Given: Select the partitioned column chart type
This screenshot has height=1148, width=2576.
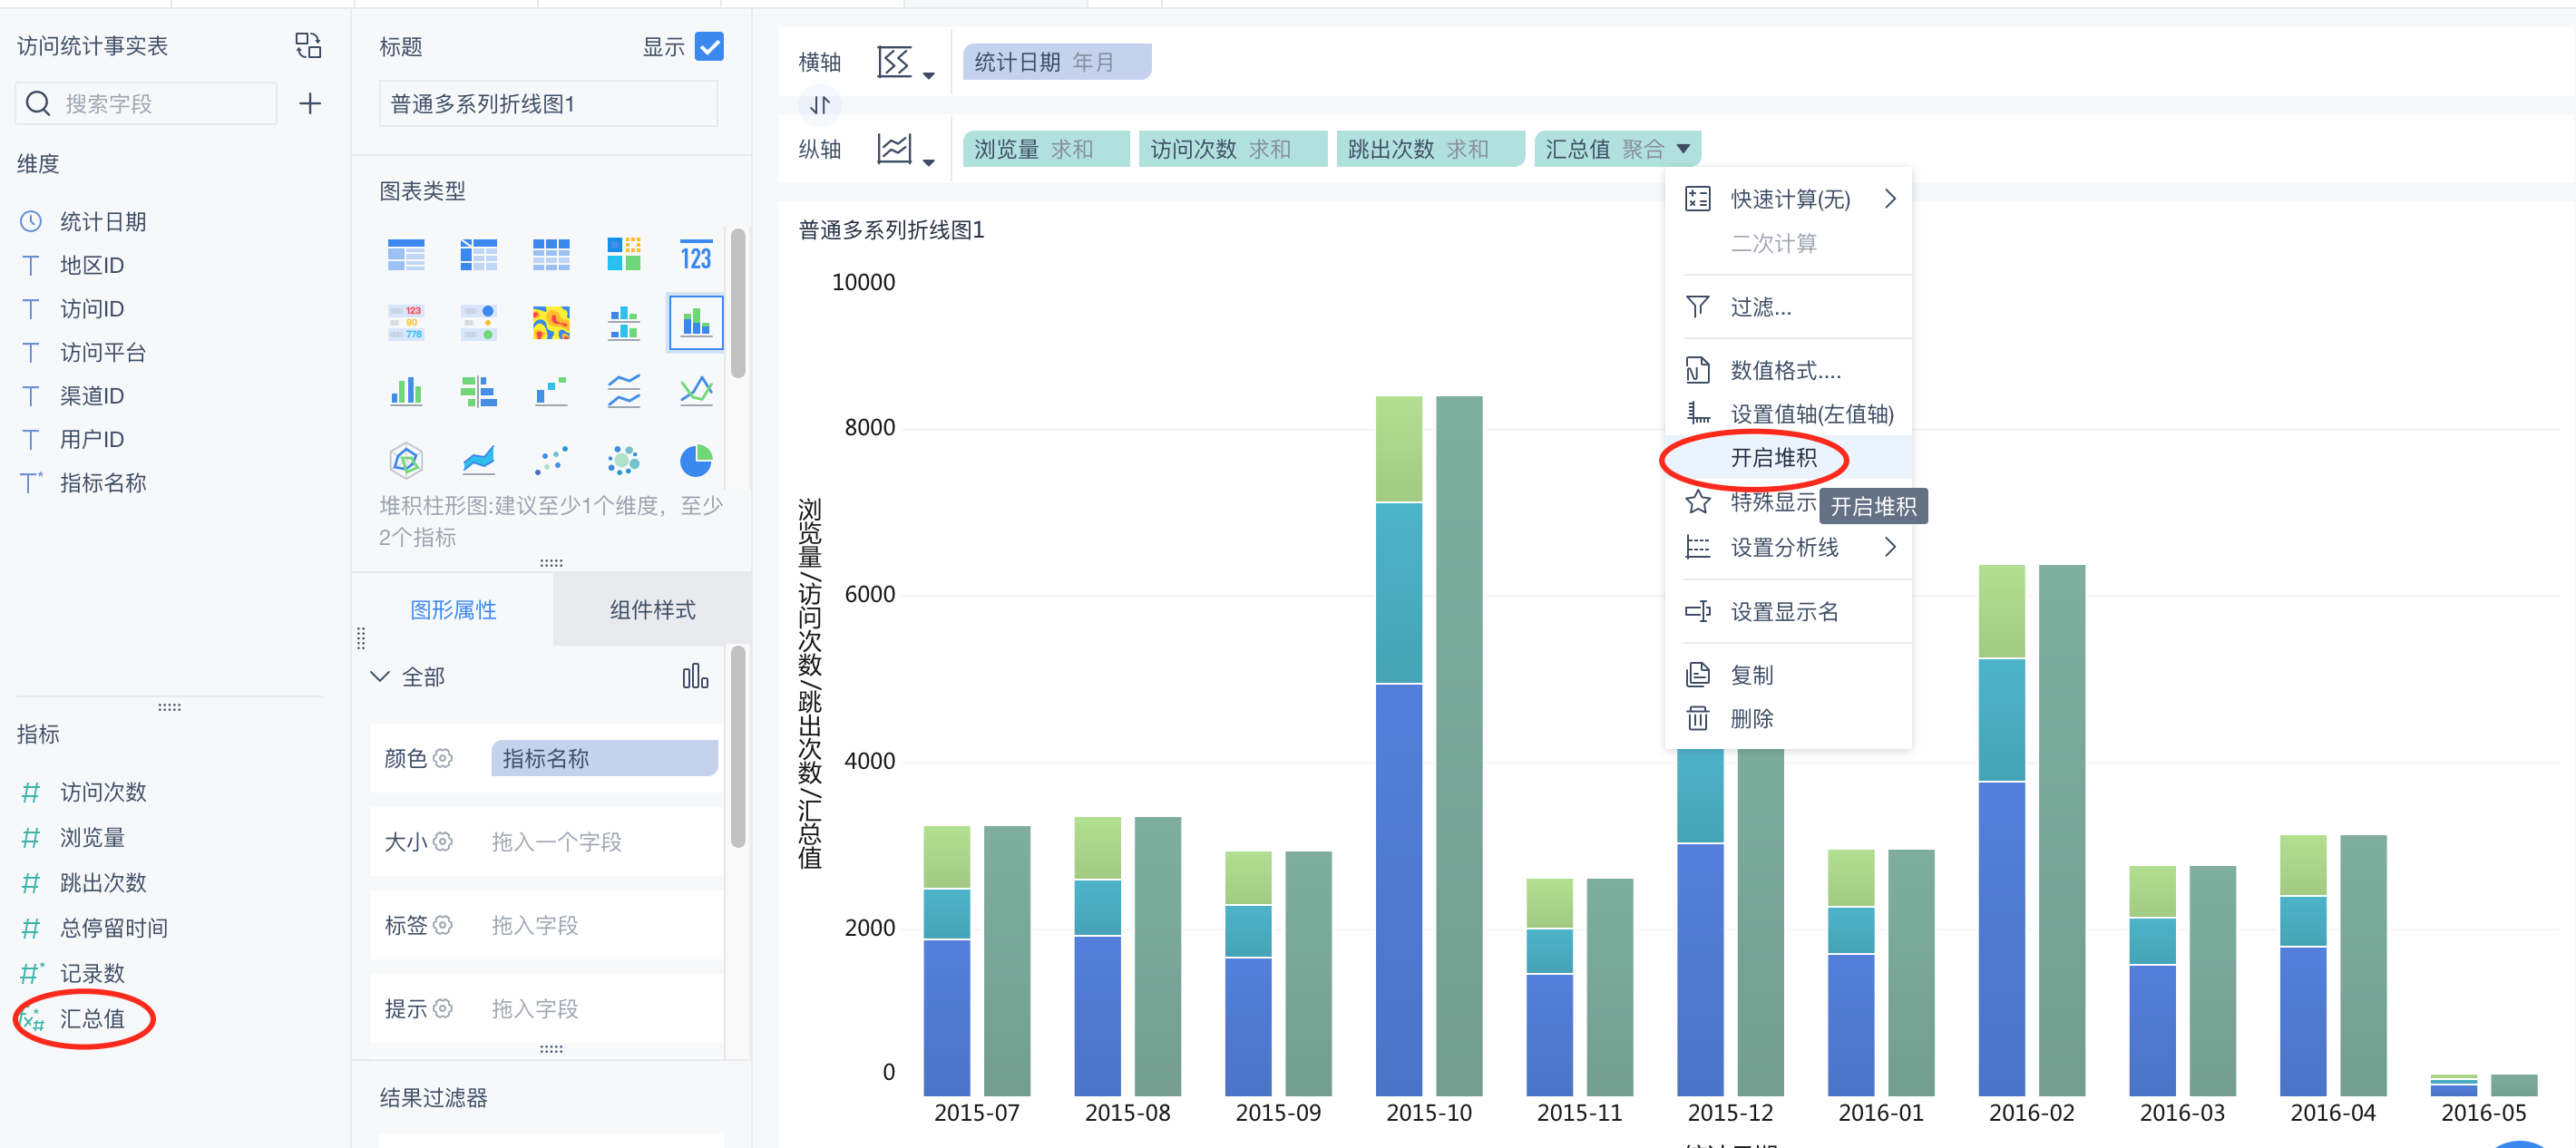Looking at the screenshot, I should tap(624, 323).
